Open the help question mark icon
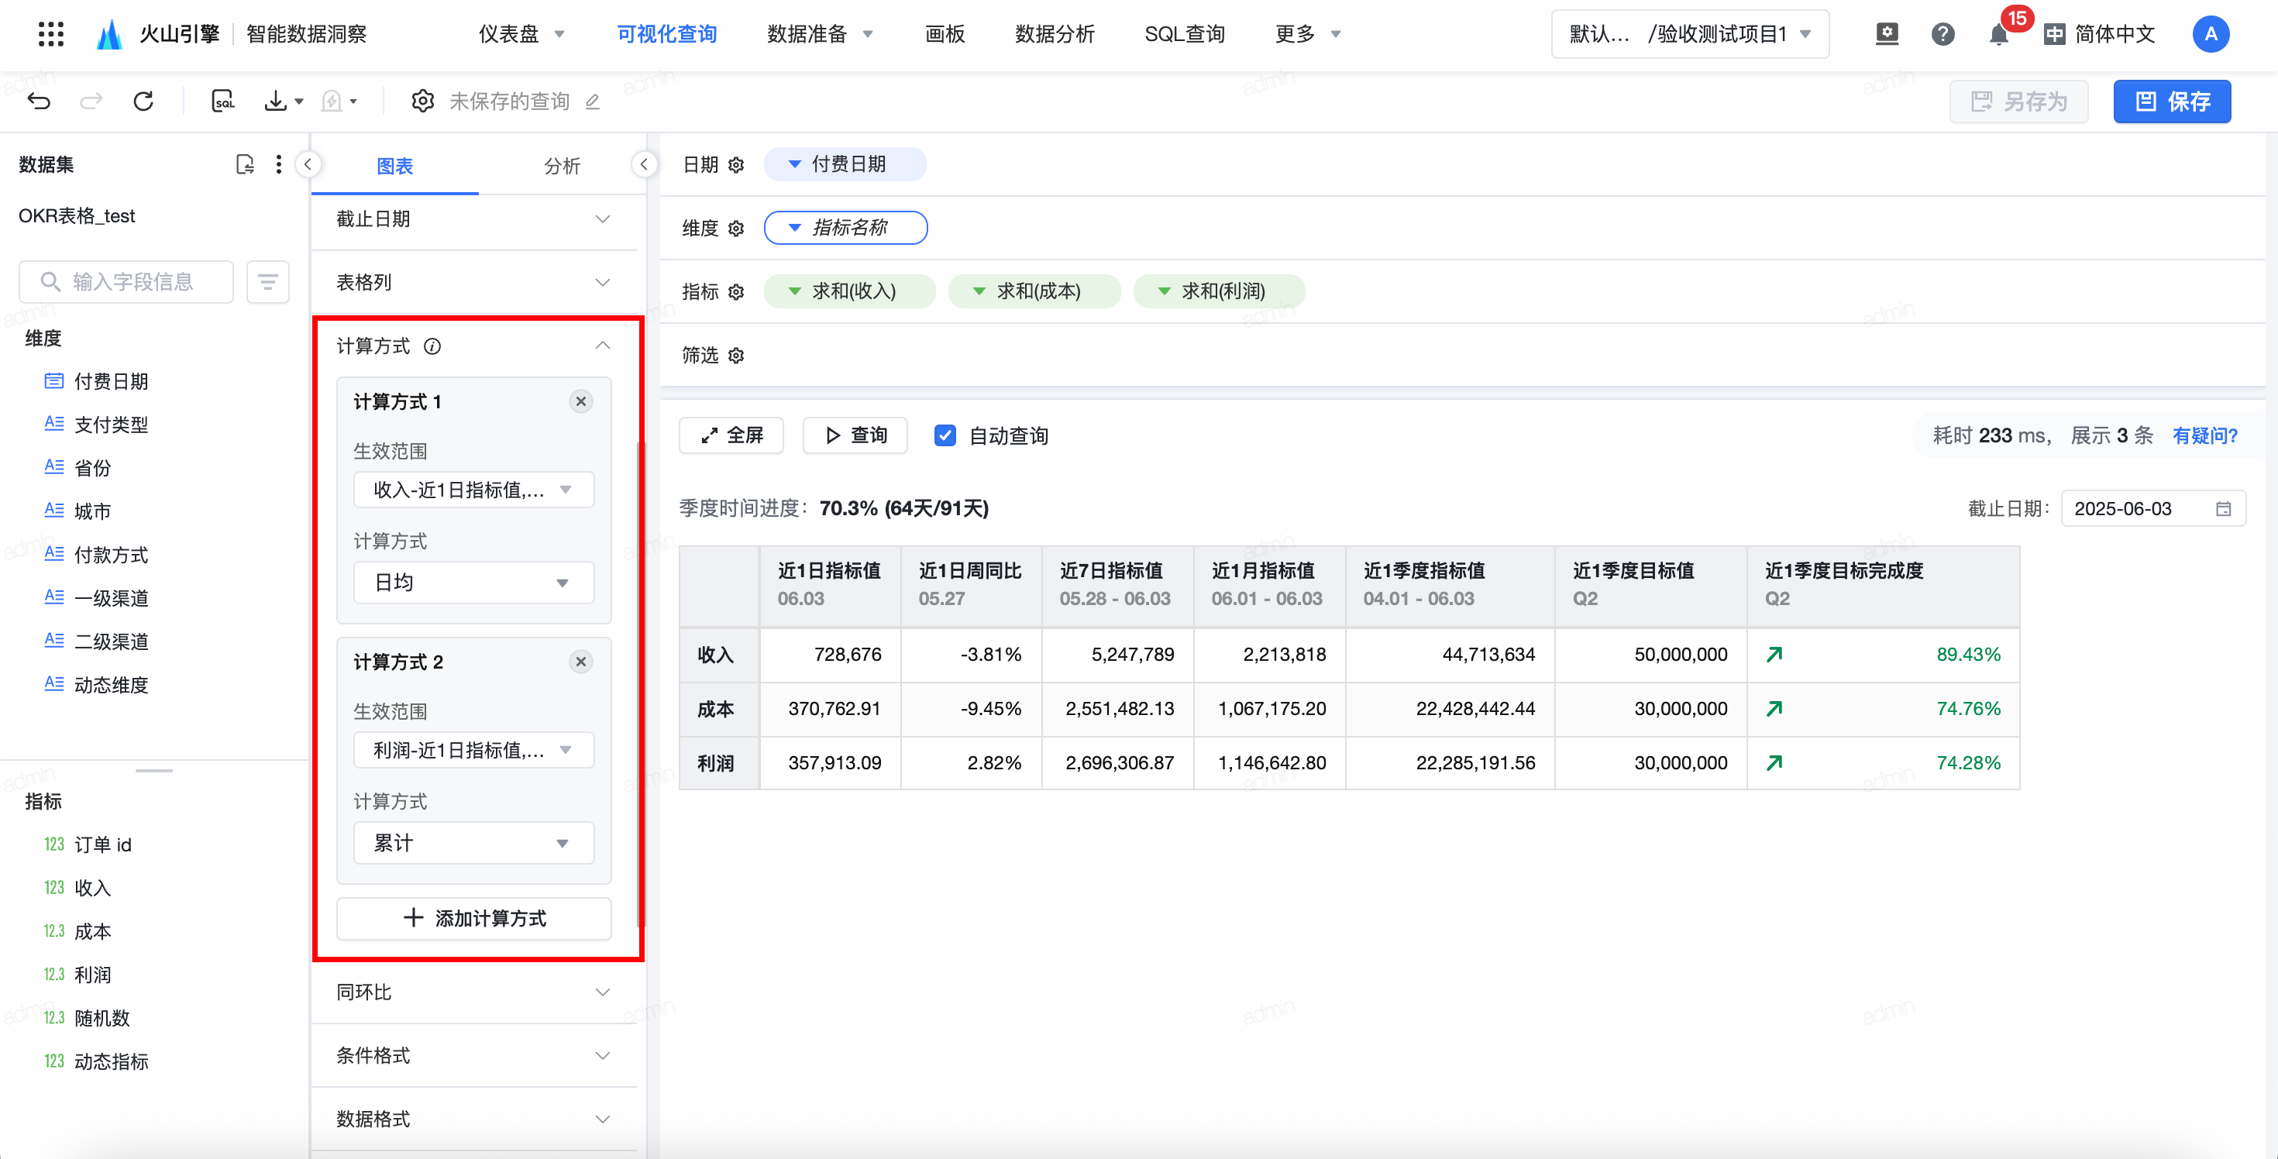This screenshot has height=1159, width=2278. [x=1942, y=35]
